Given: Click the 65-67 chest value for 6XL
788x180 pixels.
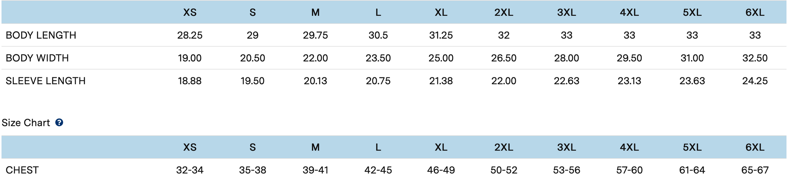Looking at the screenshot, I should [755, 170].
